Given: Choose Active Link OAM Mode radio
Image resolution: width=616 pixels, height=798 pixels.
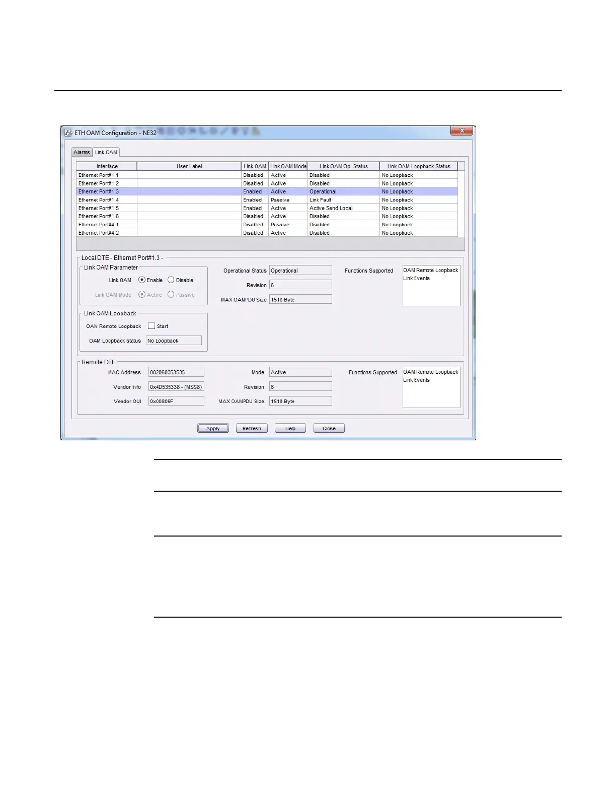Looking at the screenshot, I should (x=142, y=295).
